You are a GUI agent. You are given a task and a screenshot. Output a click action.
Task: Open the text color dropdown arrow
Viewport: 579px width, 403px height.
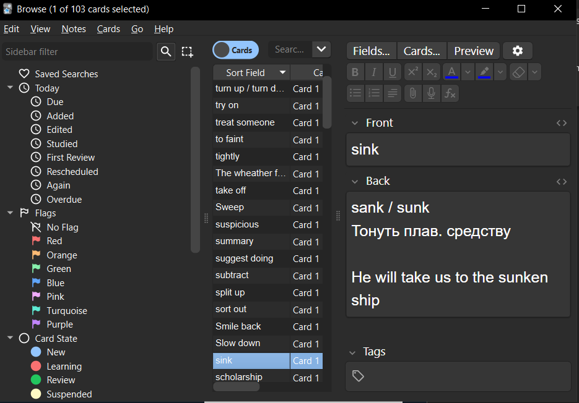tap(468, 72)
